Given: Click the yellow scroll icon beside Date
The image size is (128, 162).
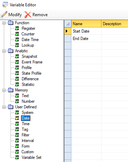Looking at the screenshot, I should coord(17,118).
